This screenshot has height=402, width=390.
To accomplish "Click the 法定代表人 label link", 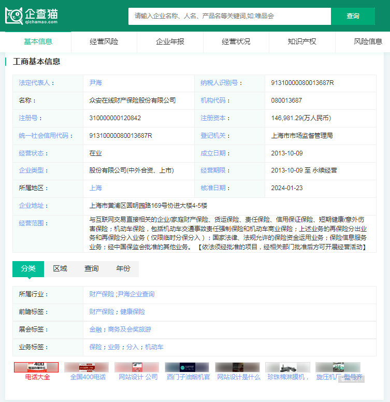I will [x=34, y=83].
